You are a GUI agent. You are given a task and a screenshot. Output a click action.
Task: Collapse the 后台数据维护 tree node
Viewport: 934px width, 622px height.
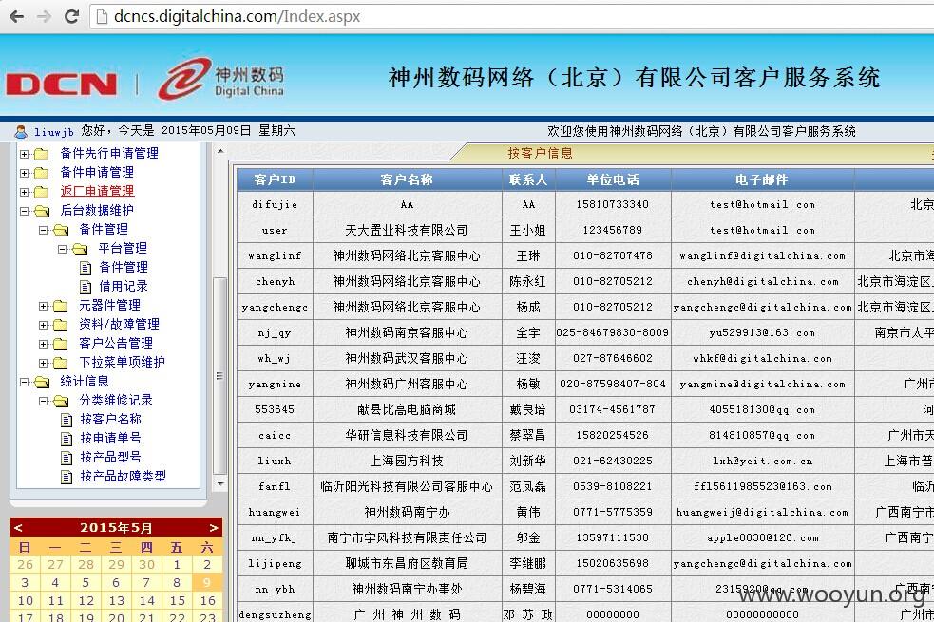pyautogui.click(x=24, y=211)
